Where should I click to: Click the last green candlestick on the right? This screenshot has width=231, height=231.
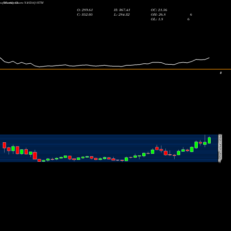pyautogui.click(x=209, y=140)
